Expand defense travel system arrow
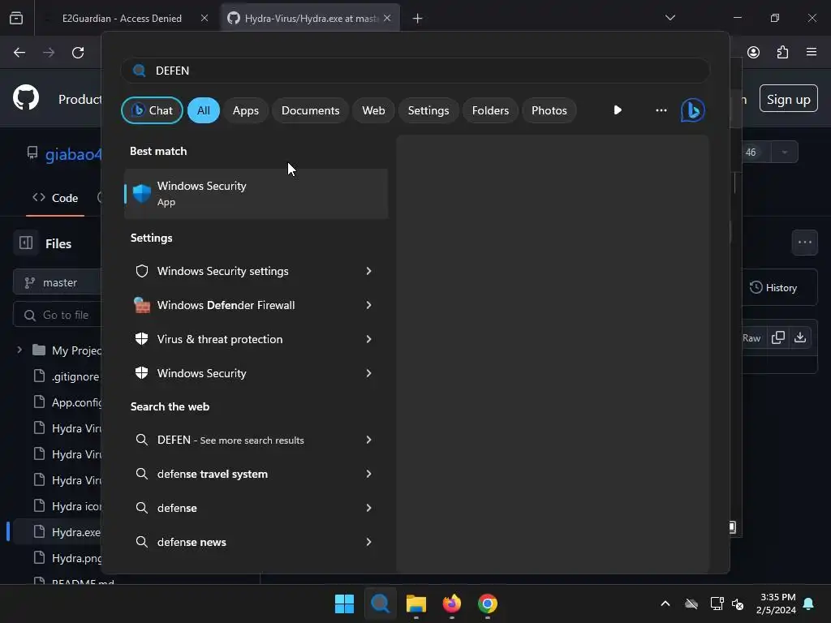Screen dimensions: 831x623 pos(368,474)
